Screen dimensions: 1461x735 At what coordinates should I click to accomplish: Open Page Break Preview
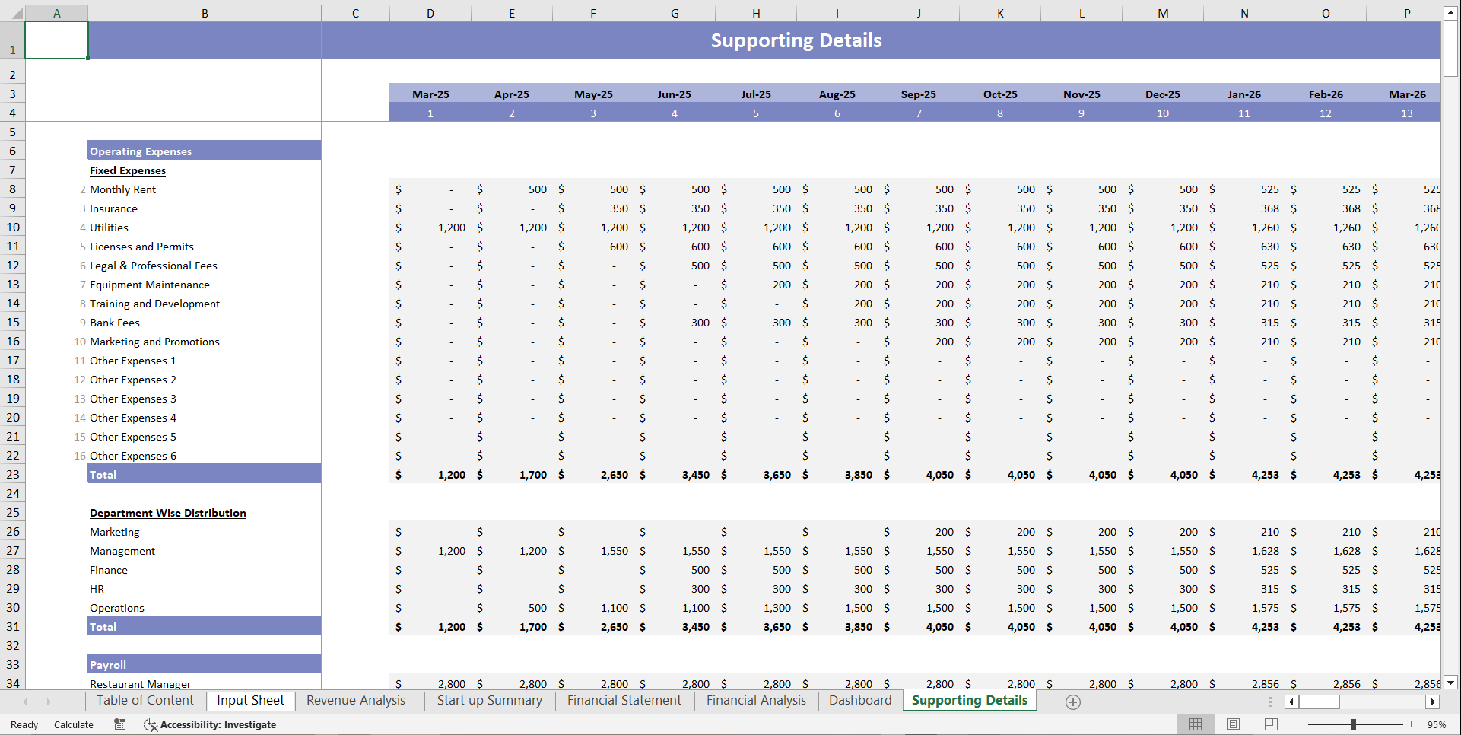(1270, 724)
